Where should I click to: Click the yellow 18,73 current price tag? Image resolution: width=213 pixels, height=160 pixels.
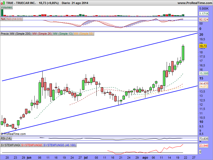(203, 46)
